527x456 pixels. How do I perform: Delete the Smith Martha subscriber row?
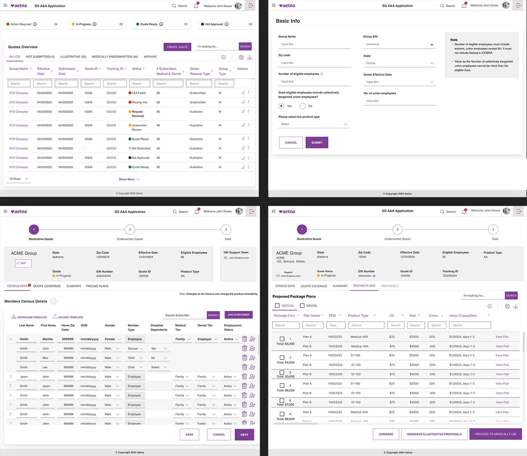(244, 339)
